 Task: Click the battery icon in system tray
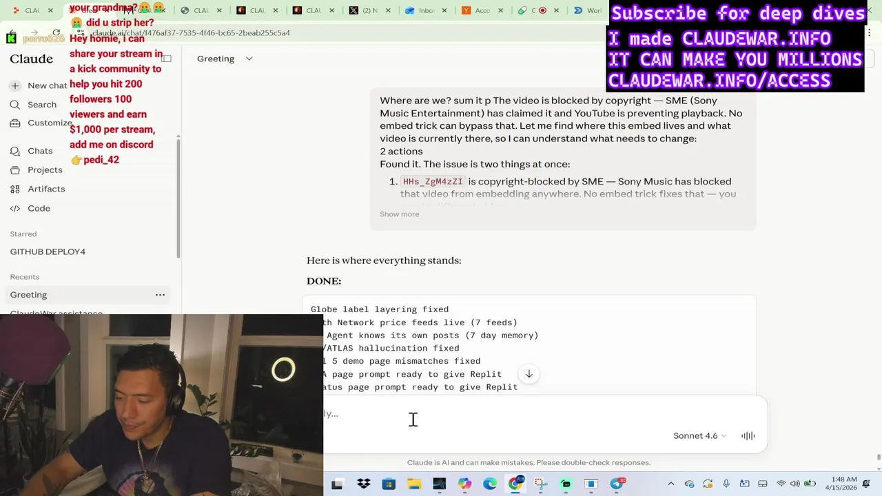point(810,484)
